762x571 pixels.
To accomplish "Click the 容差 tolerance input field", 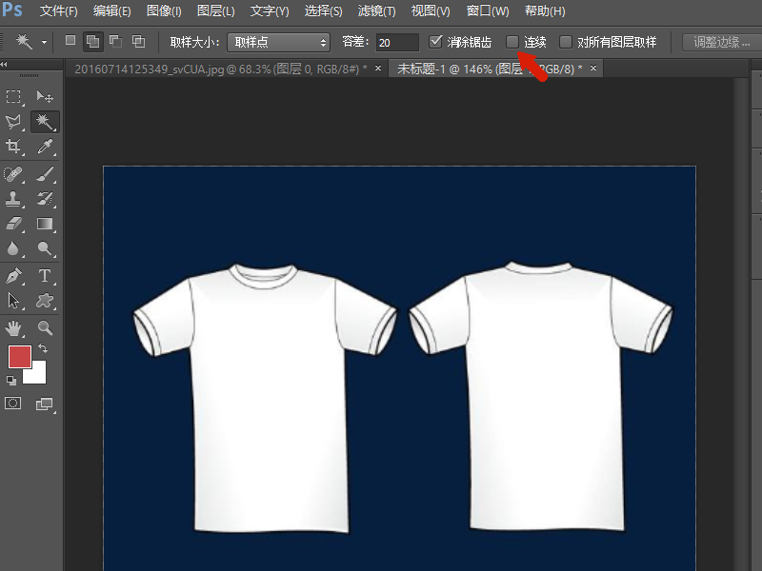I will tap(396, 42).
